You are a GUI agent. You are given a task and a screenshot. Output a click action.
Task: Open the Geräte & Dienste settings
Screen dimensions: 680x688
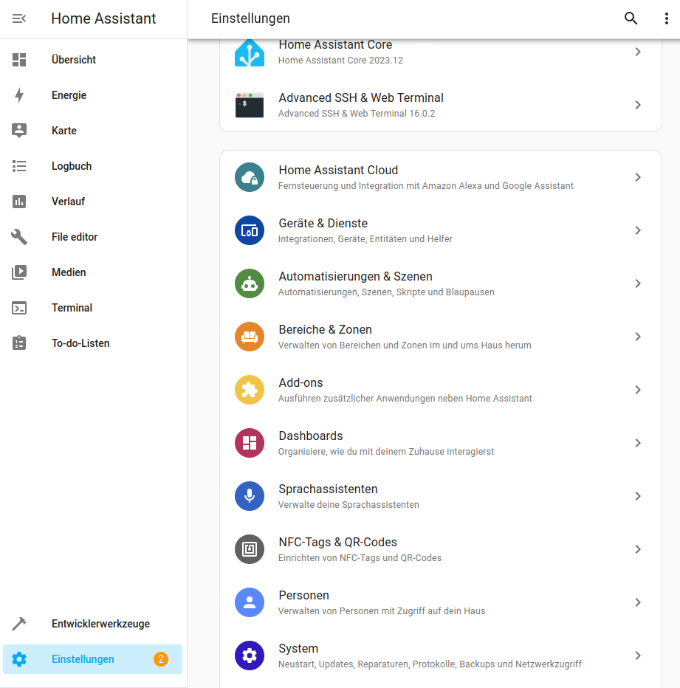click(441, 230)
